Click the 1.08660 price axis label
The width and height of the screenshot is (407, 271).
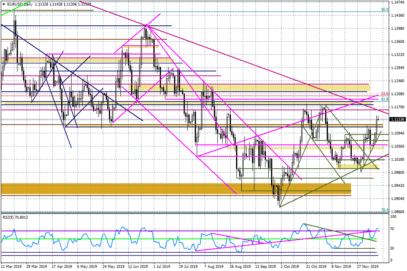pyautogui.click(x=397, y=211)
